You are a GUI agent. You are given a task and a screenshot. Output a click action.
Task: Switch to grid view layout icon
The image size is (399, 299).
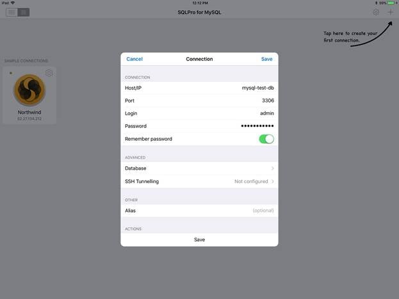(24, 12)
